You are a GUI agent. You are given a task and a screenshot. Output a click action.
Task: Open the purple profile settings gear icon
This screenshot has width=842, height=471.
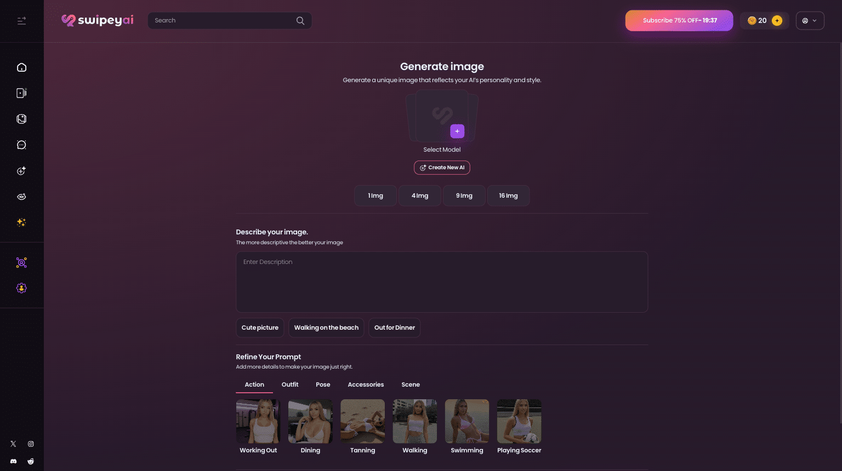[21, 288]
